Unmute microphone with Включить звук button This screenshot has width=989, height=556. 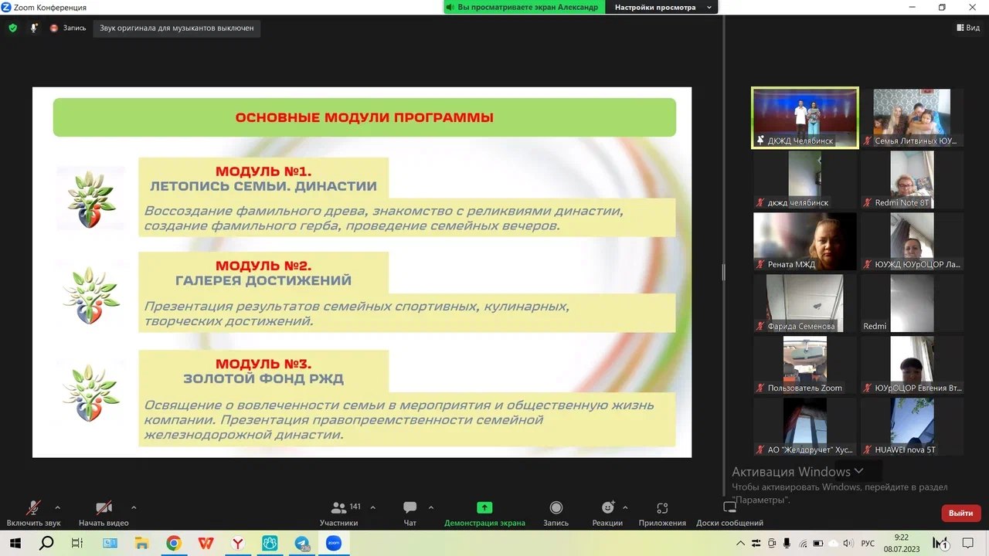tap(33, 514)
